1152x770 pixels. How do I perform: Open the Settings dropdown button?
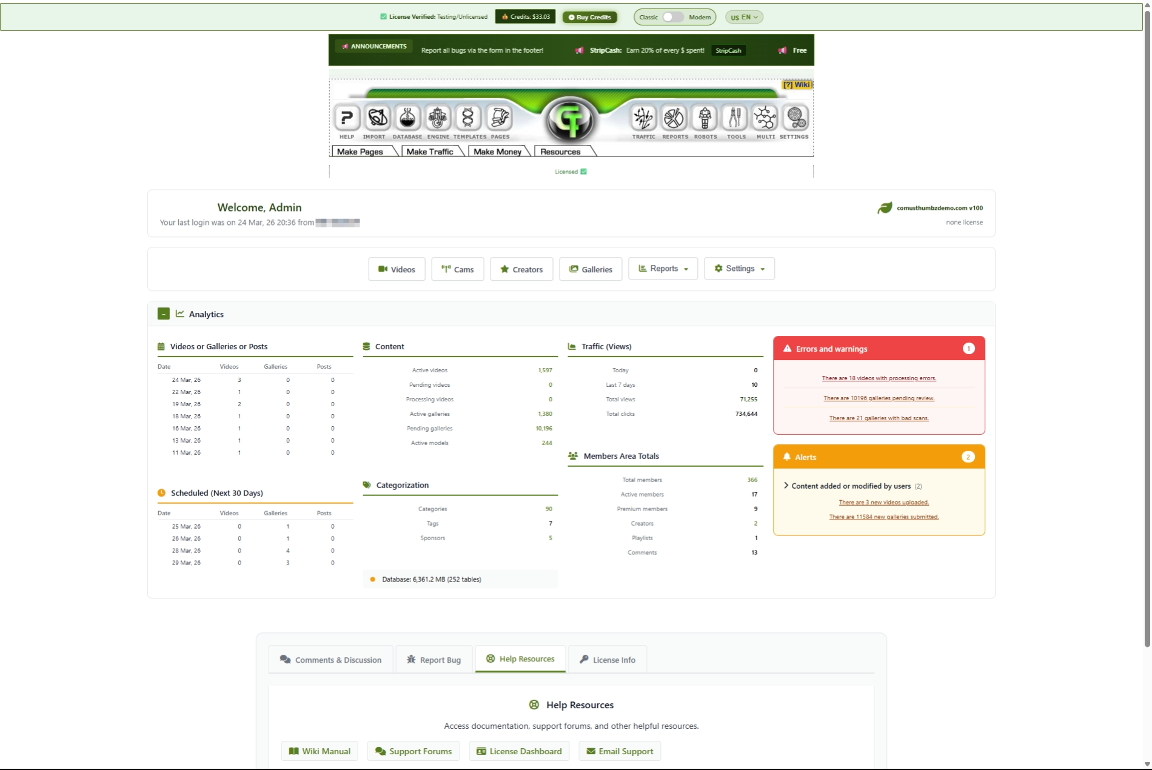click(739, 269)
